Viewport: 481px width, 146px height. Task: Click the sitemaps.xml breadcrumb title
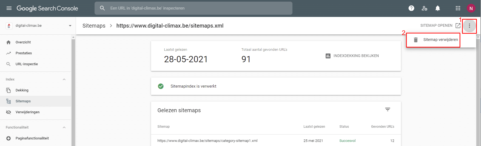170,26
